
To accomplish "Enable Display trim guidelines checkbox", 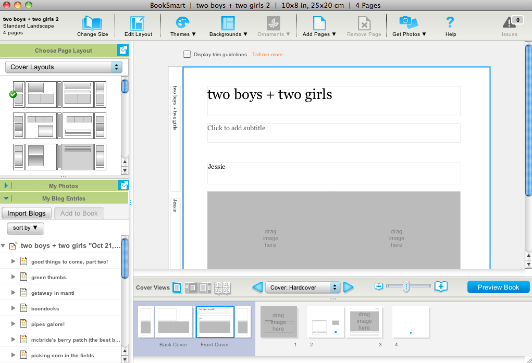I will (187, 54).
